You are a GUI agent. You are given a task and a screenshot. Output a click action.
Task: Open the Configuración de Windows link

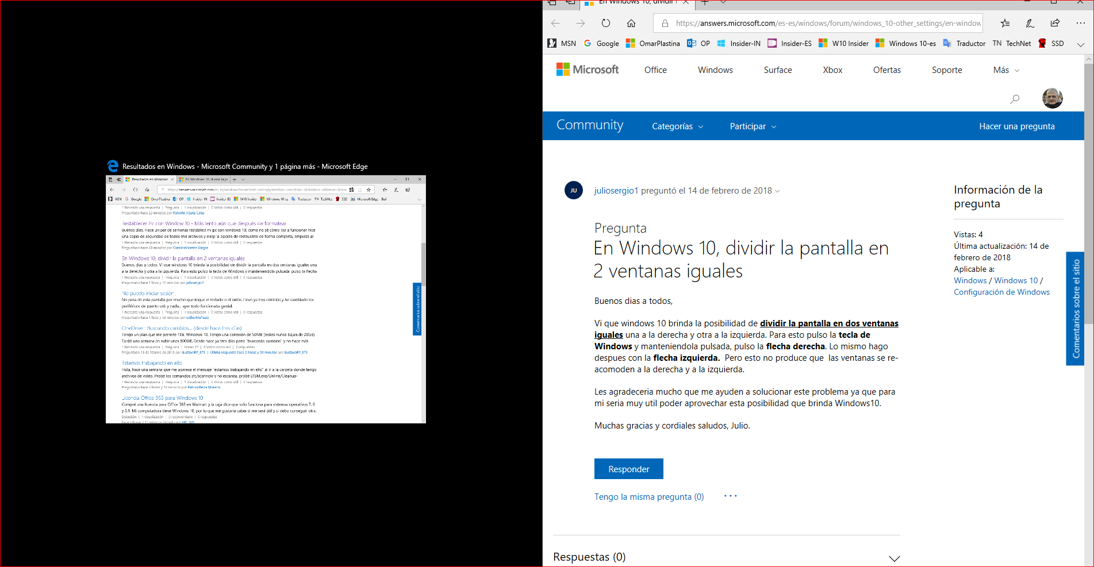[1001, 292]
